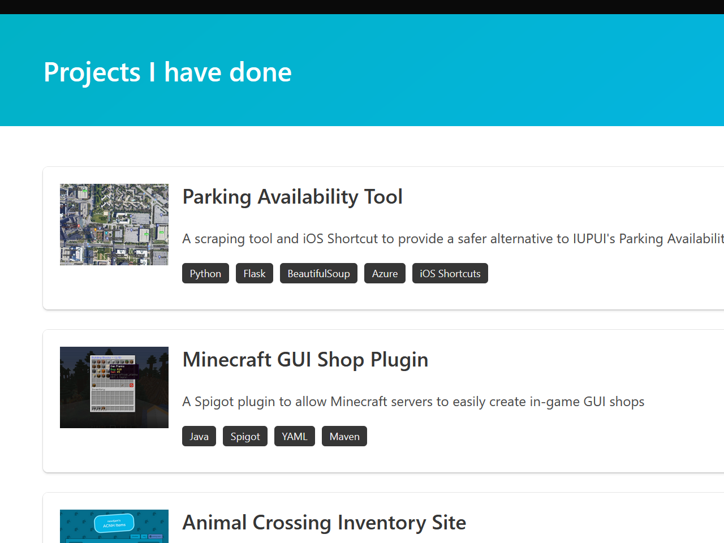Click the "Projects I have done" heading
The height and width of the screenshot is (543, 724).
point(168,72)
